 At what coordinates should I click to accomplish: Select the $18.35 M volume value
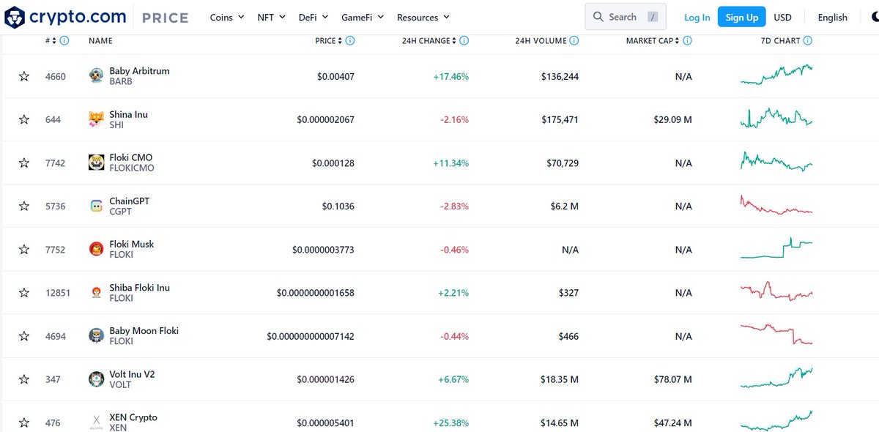pos(560,379)
